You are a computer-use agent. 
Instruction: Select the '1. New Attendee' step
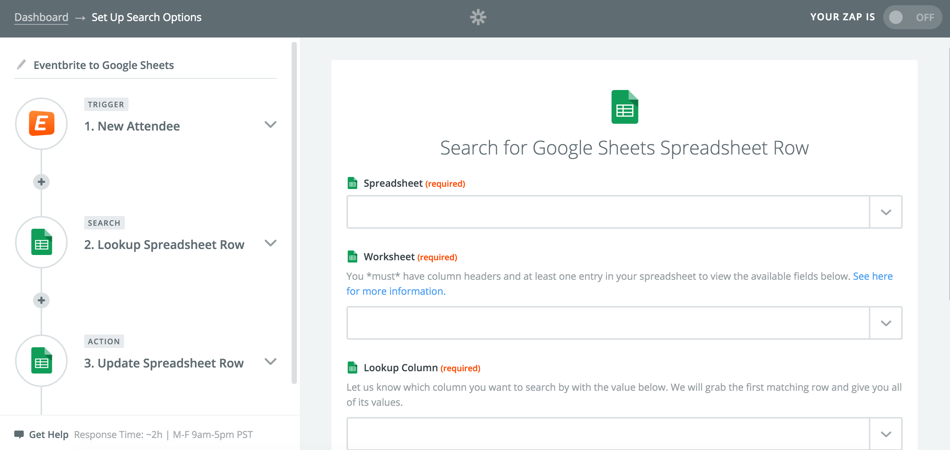point(132,126)
